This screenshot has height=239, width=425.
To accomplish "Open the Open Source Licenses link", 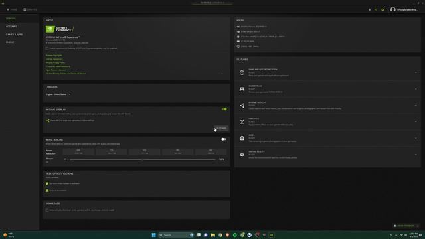I will [56, 70].
